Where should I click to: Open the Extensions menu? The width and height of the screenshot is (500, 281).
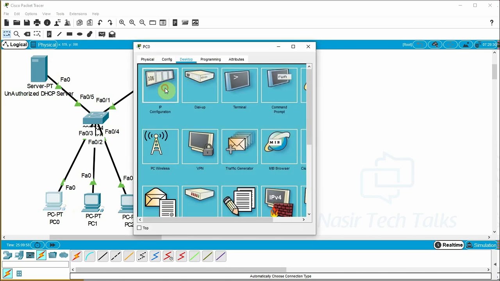[78, 14]
